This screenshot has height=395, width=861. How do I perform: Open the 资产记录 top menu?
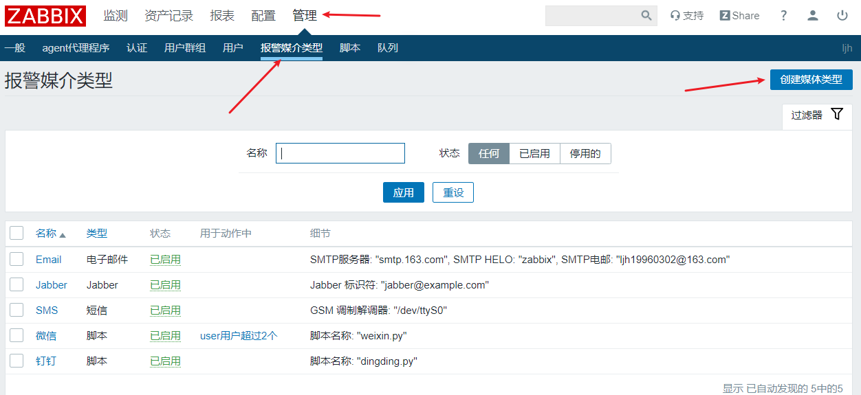[169, 16]
